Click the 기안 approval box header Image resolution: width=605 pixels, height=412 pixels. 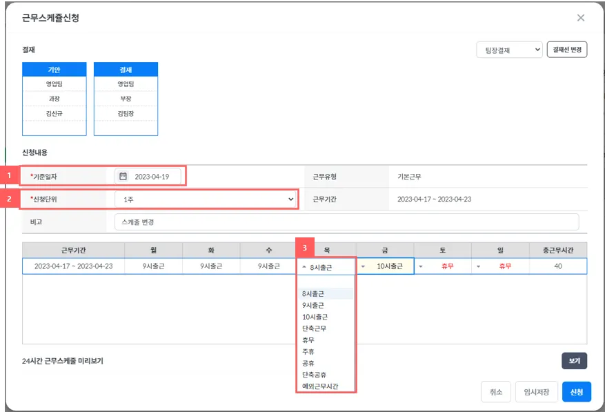[x=54, y=70]
